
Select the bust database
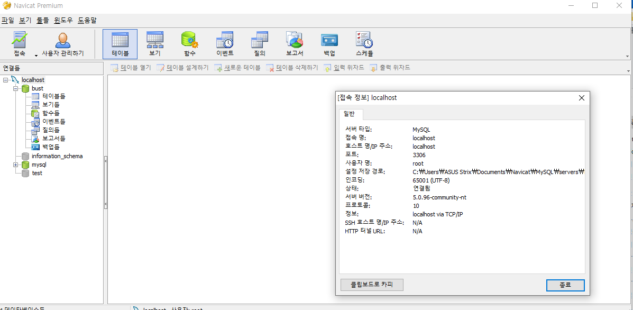click(x=38, y=88)
